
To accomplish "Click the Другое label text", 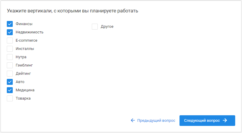I will pos(107,27).
